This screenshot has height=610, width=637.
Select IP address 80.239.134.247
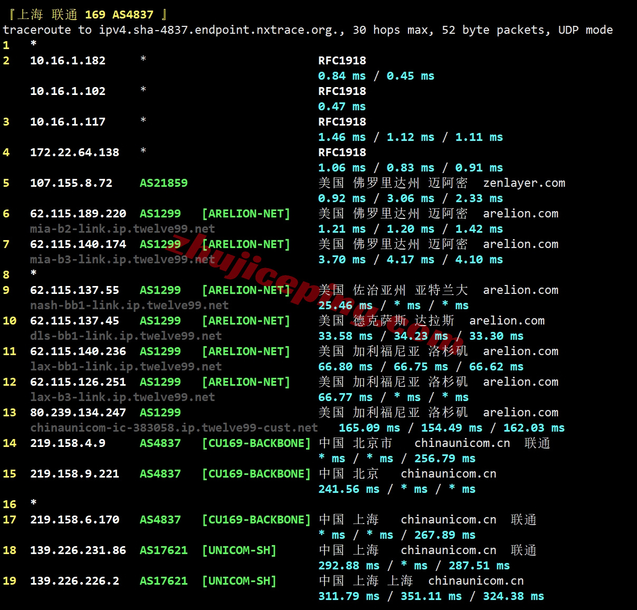tap(78, 413)
